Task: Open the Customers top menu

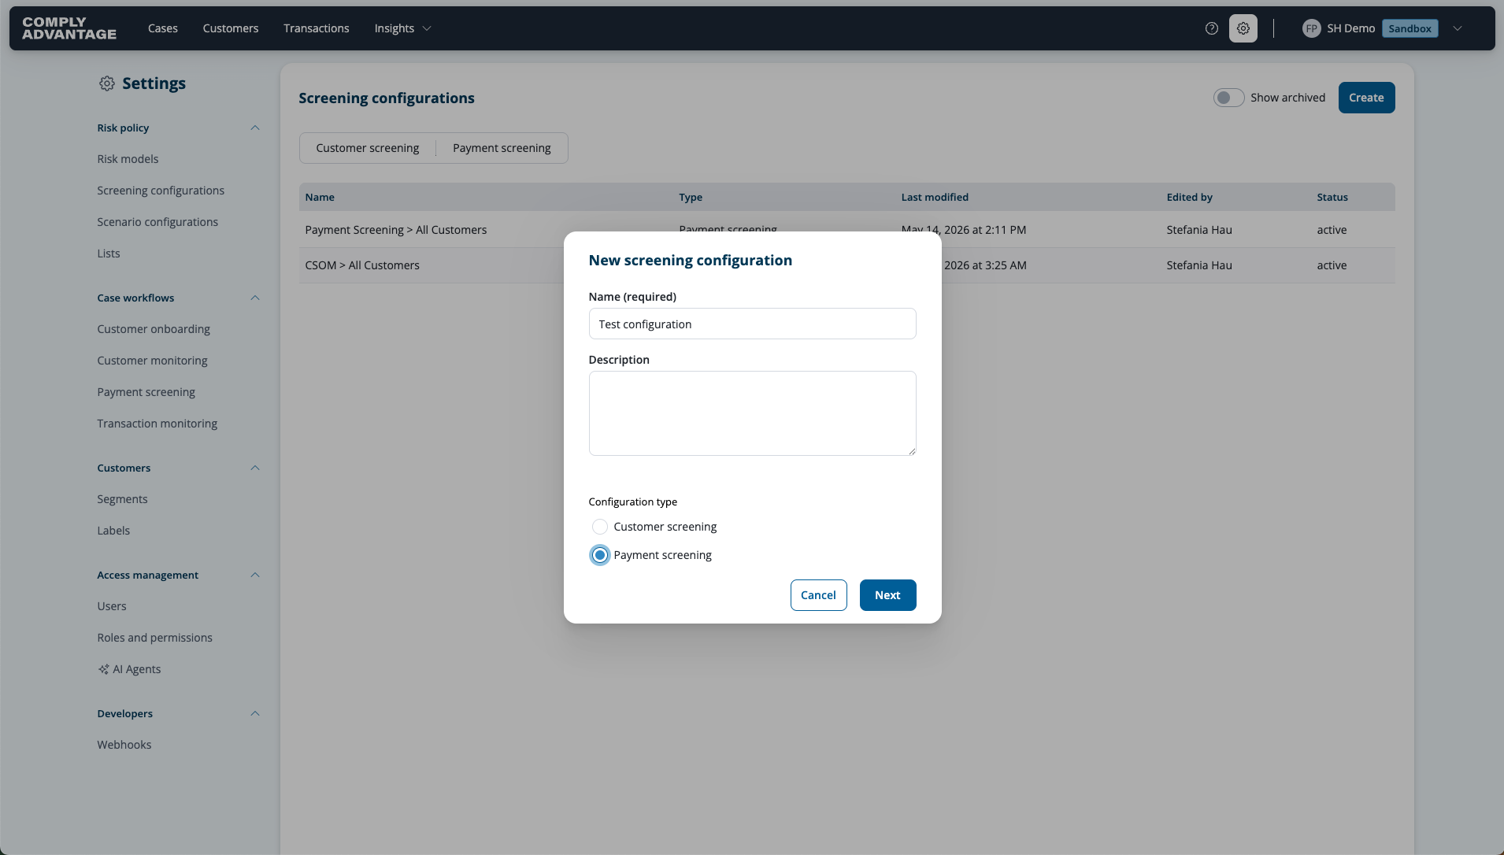Action: tap(231, 28)
